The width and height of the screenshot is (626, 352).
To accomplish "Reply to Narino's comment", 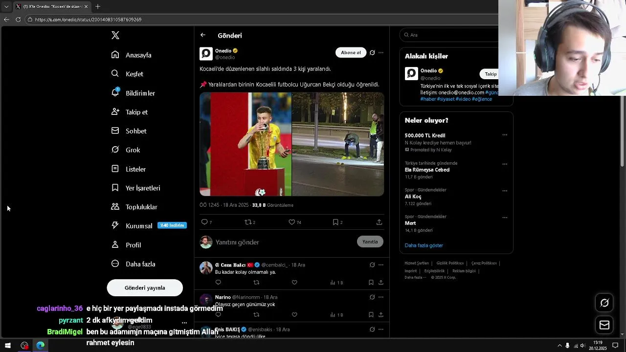I will [218, 315].
